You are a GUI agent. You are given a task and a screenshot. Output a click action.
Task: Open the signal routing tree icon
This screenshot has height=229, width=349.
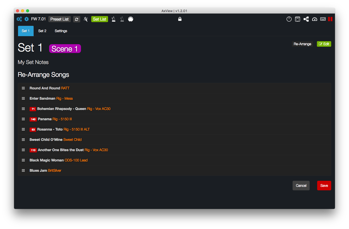tap(306, 19)
